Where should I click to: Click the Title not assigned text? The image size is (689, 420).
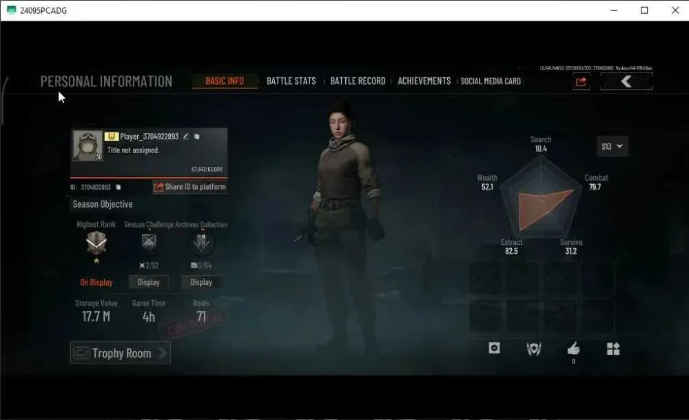[x=133, y=150]
